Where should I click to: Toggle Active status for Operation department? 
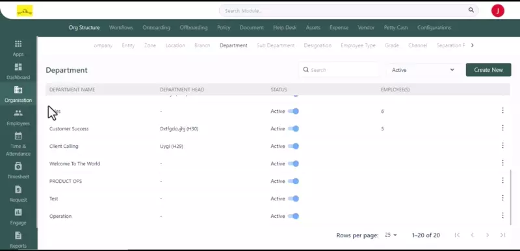pos(294,216)
